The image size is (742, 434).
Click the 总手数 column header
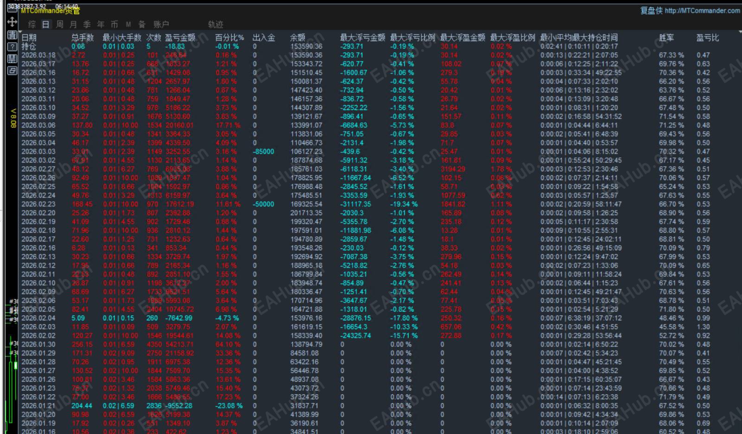point(83,38)
